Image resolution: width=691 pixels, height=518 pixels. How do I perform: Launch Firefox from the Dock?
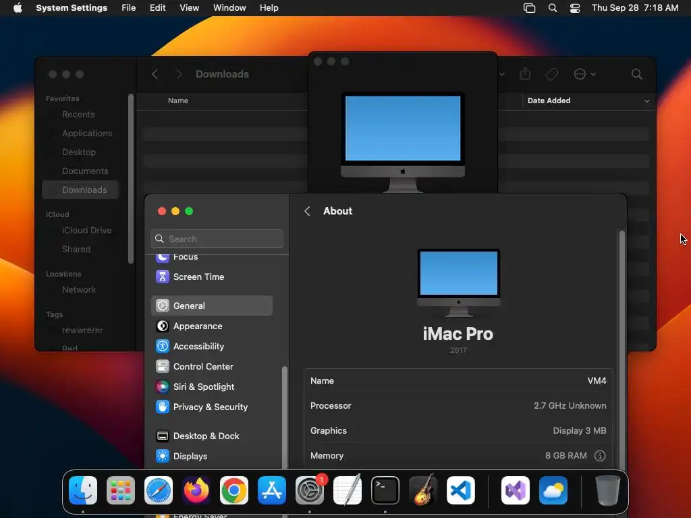click(196, 490)
